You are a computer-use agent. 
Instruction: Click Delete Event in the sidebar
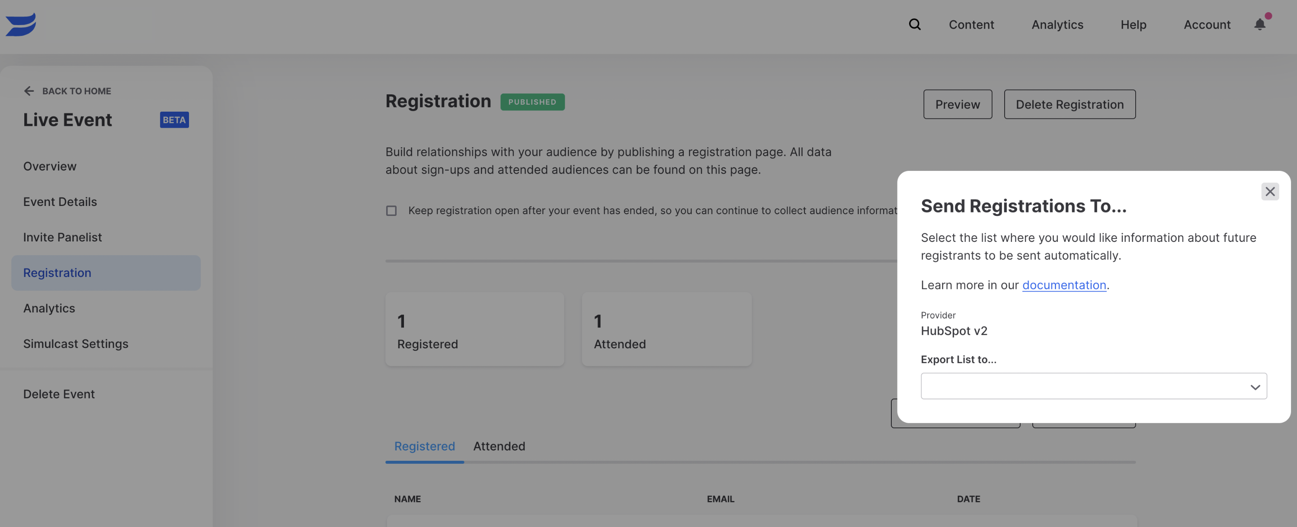pos(59,394)
